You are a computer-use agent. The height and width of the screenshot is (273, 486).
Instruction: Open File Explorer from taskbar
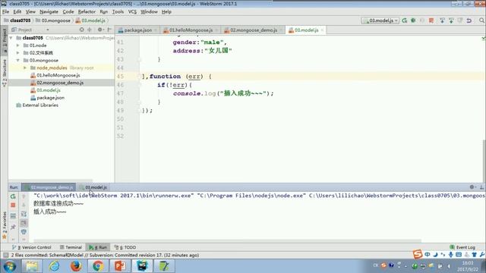click(x=32, y=266)
